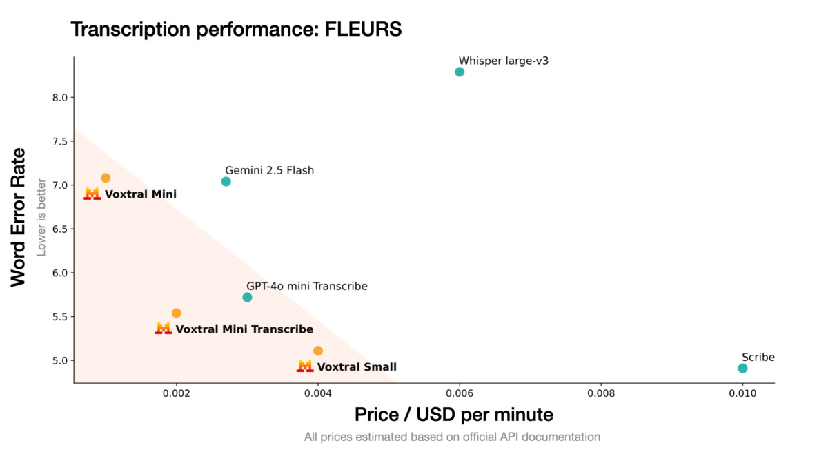This screenshot has width=828, height=465.
Task: Click the Price / USD per minute label
Action: pyautogui.click(x=453, y=414)
